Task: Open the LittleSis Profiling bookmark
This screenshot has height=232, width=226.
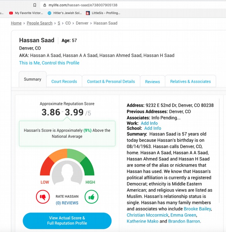Action: tap(103, 13)
